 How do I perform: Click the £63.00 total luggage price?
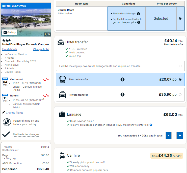click(173, 115)
